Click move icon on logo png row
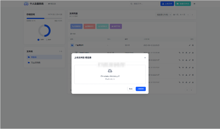 [183, 53]
